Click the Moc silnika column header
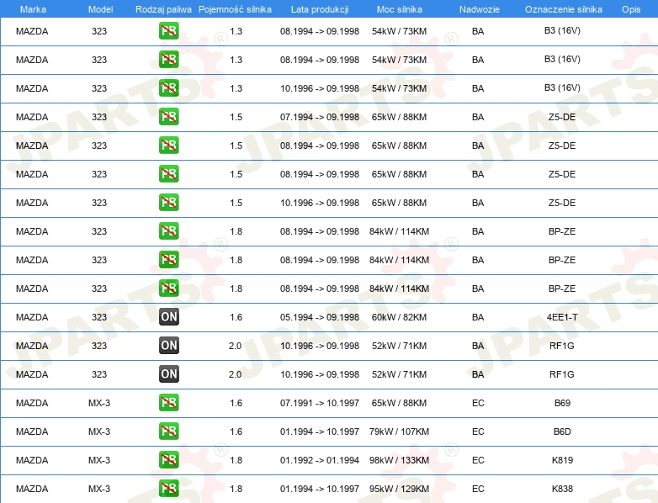The image size is (658, 503). [400, 9]
